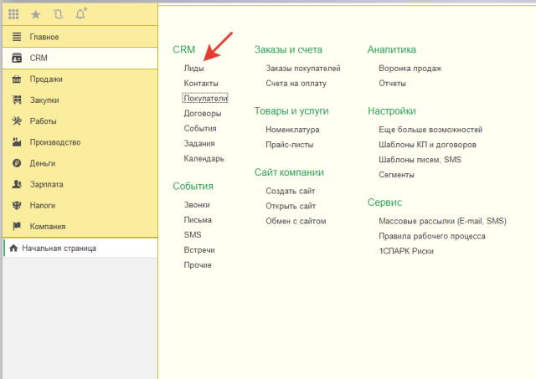Open the history icon in top toolbar
536x379 pixels.
point(58,14)
